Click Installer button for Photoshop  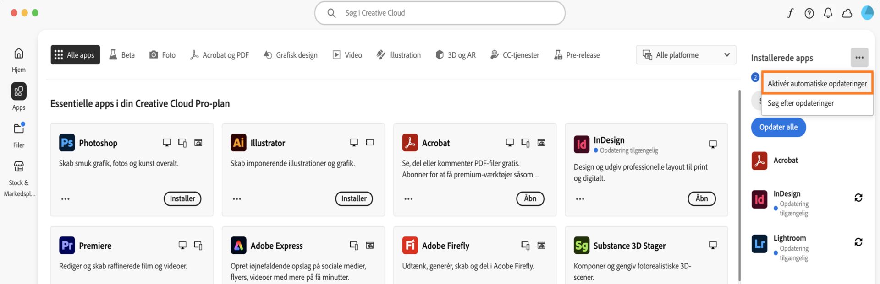coord(182,198)
